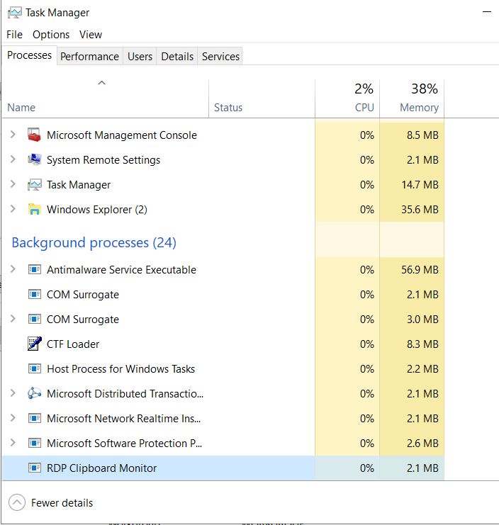Sort processes by the Status column
This screenshot has width=499, height=525.
(x=262, y=98)
